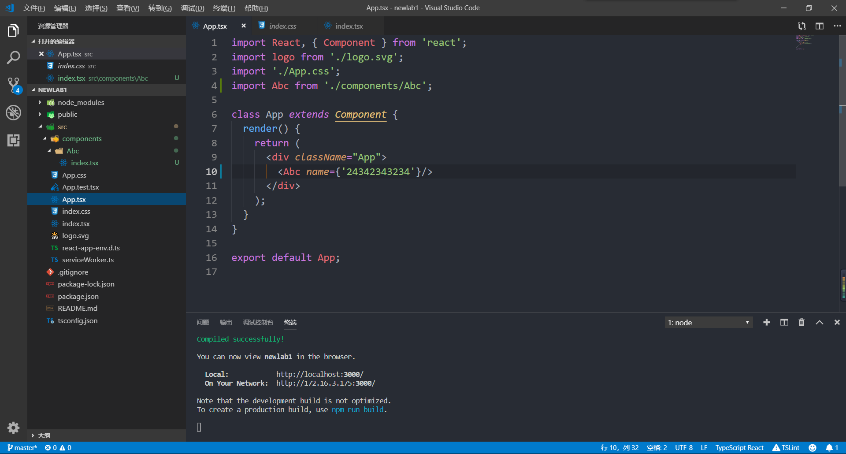This screenshot has height=454, width=846.
Task: Change file encoding UTF-8
Action: coord(684,448)
